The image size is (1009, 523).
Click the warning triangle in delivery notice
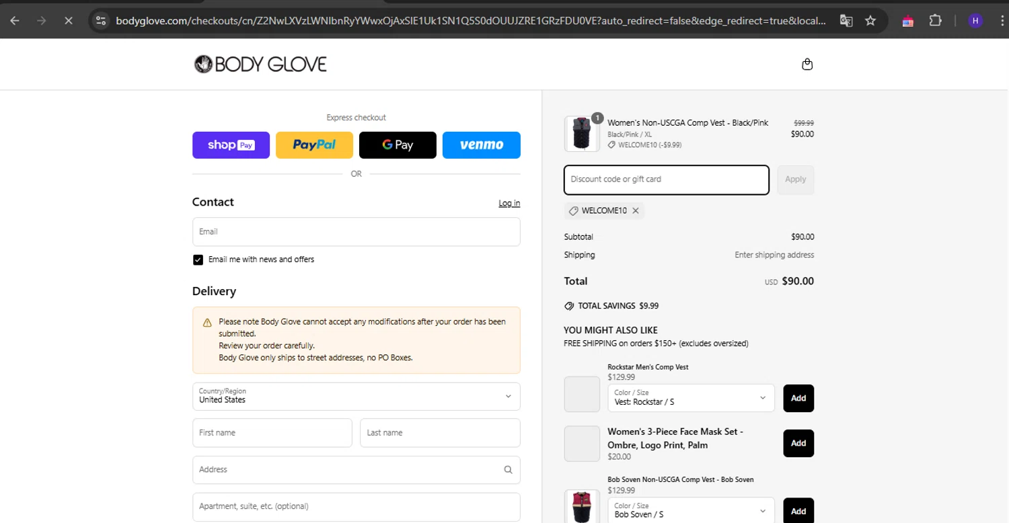tap(207, 323)
